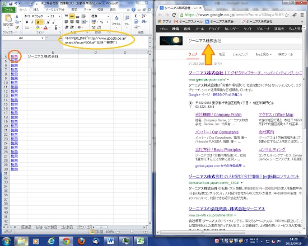The image size is (308, 246).
Task: Click the fill color bucket swatch
Action: pyautogui.click(x=38, y=27)
